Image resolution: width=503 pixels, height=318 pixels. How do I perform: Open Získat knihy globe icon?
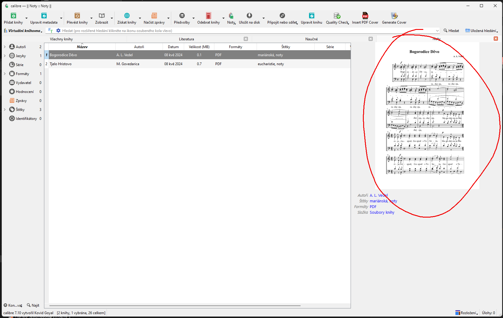point(127,16)
